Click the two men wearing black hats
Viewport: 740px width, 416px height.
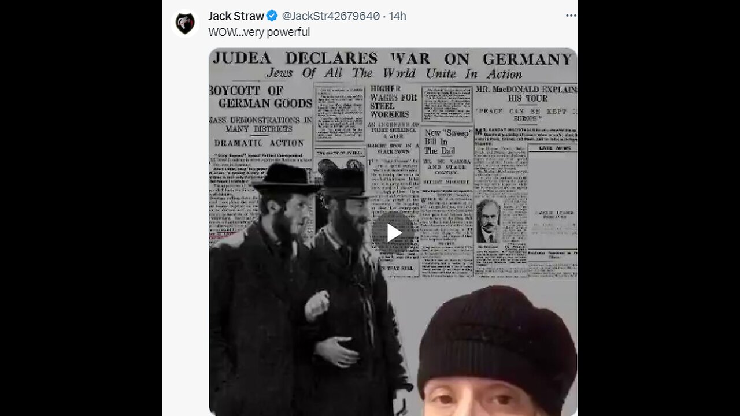point(306,289)
